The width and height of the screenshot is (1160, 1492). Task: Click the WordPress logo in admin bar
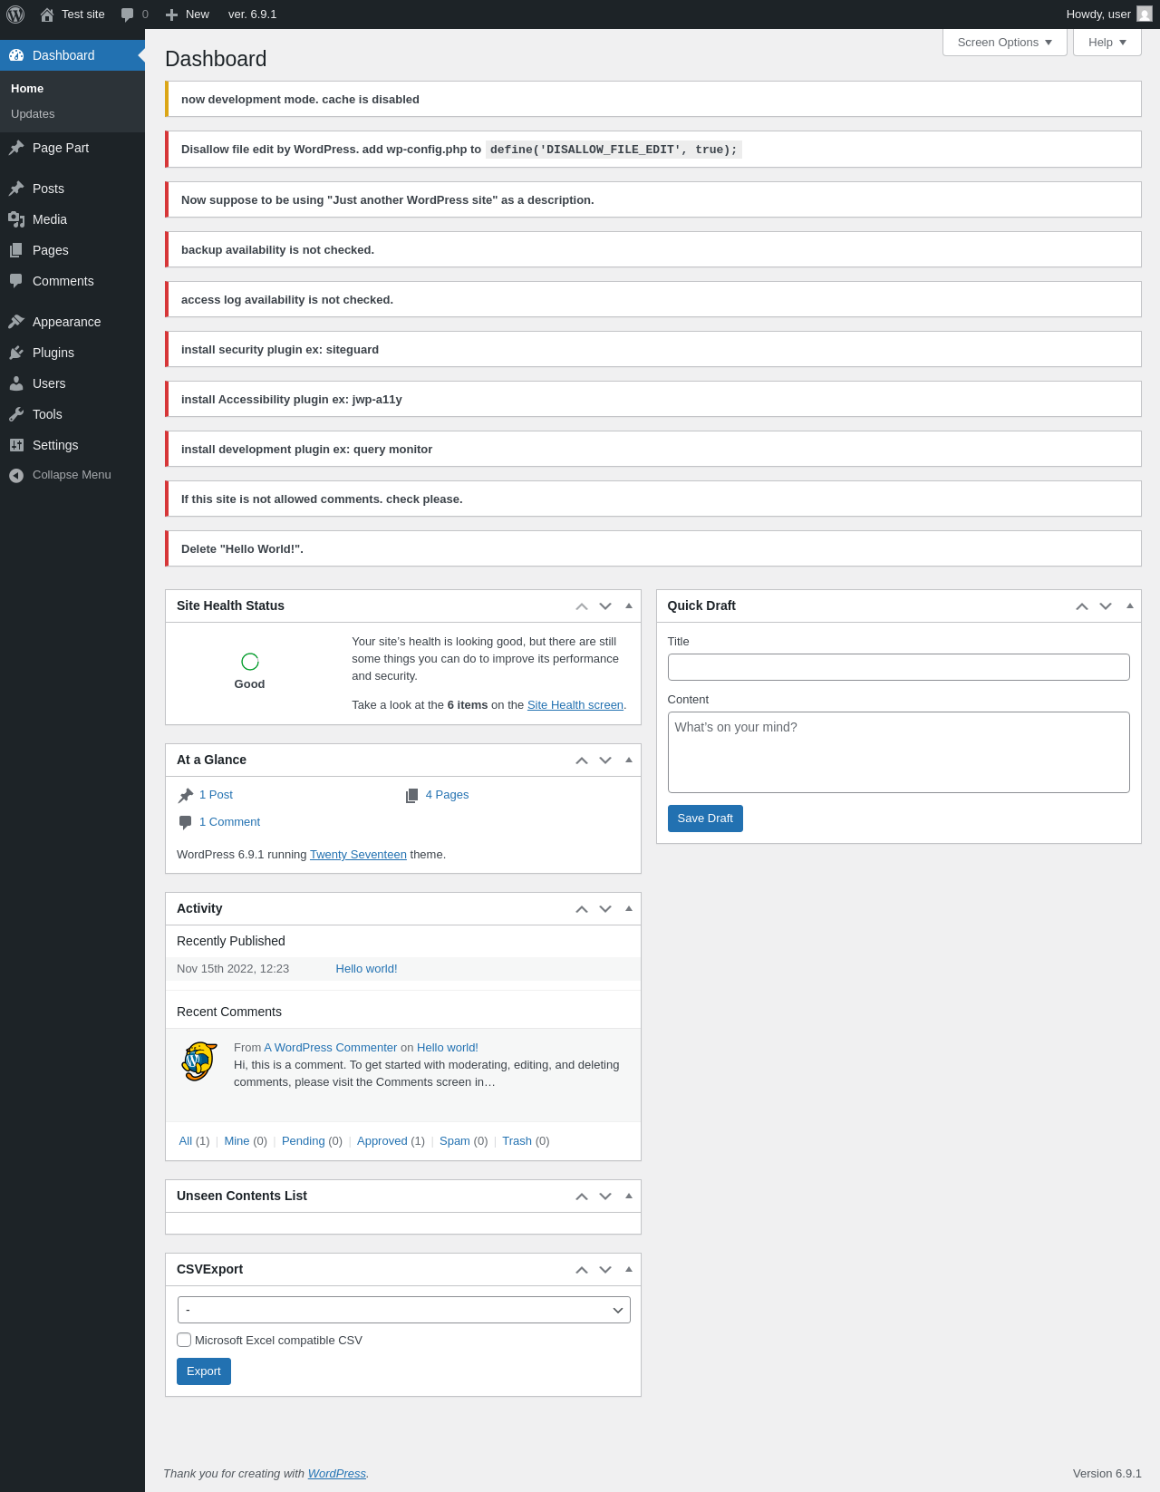click(15, 15)
